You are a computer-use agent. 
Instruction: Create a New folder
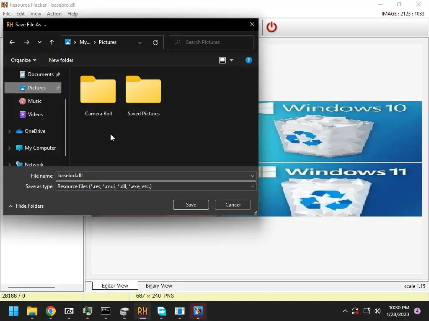coord(61,60)
